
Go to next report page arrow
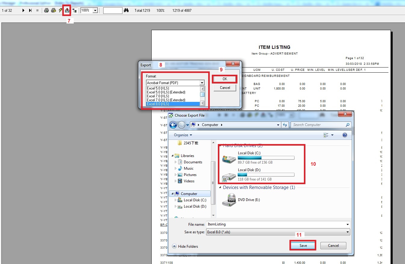23,10
